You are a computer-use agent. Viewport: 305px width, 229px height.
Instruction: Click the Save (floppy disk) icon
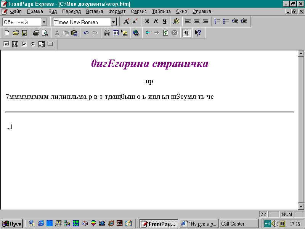tap(24, 33)
